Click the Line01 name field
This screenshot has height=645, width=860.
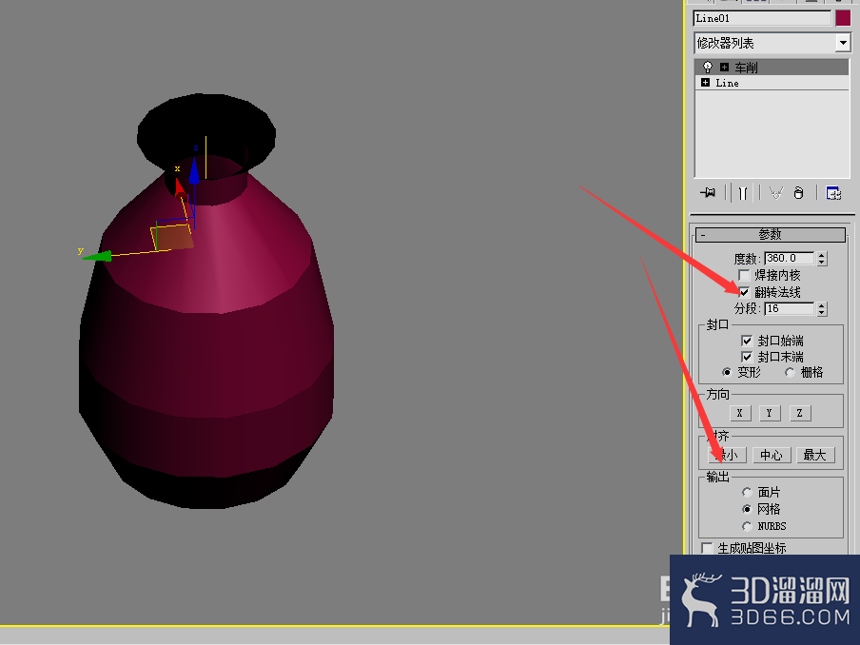tap(762, 18)
